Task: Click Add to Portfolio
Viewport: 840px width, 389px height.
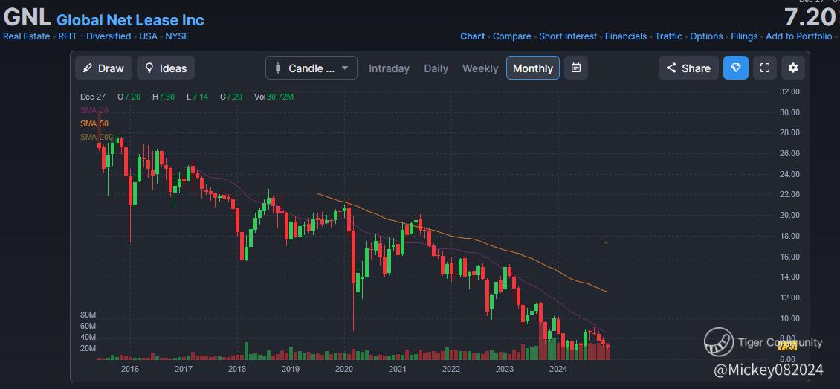Action: [799, 36]
